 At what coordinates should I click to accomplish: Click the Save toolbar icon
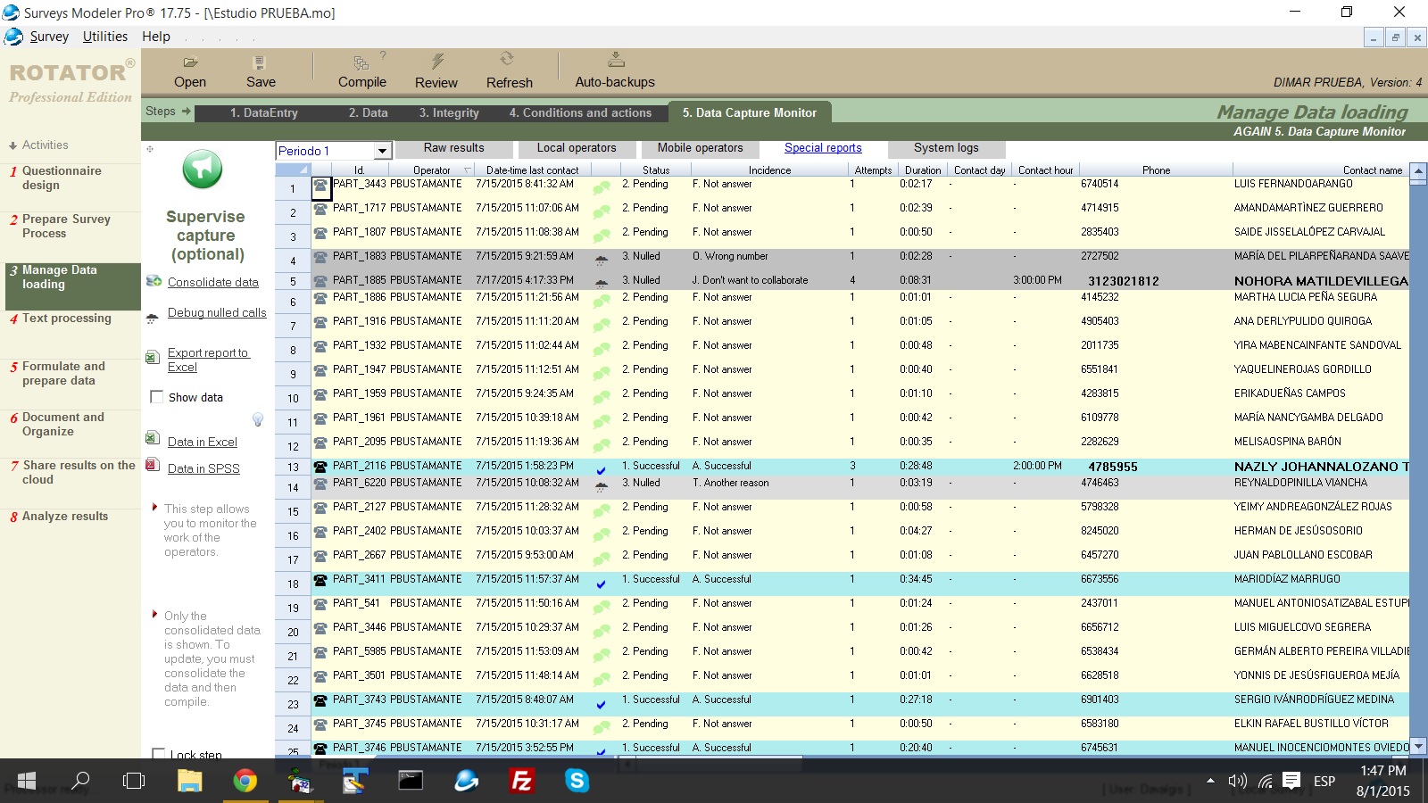(x=260, y=62)
